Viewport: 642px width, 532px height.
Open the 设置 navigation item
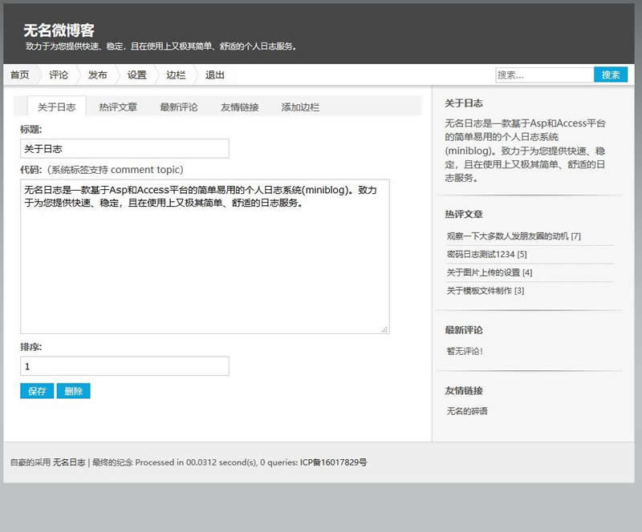point(136,75)
